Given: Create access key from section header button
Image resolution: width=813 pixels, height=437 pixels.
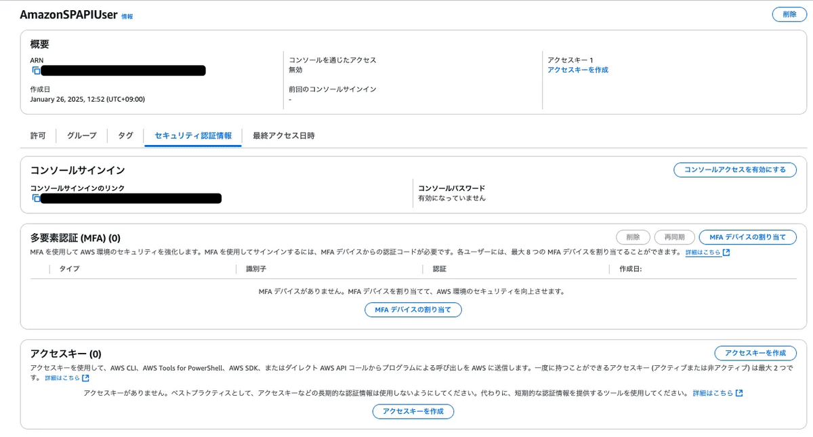Looking at the screenshot, I should [754, 353].
